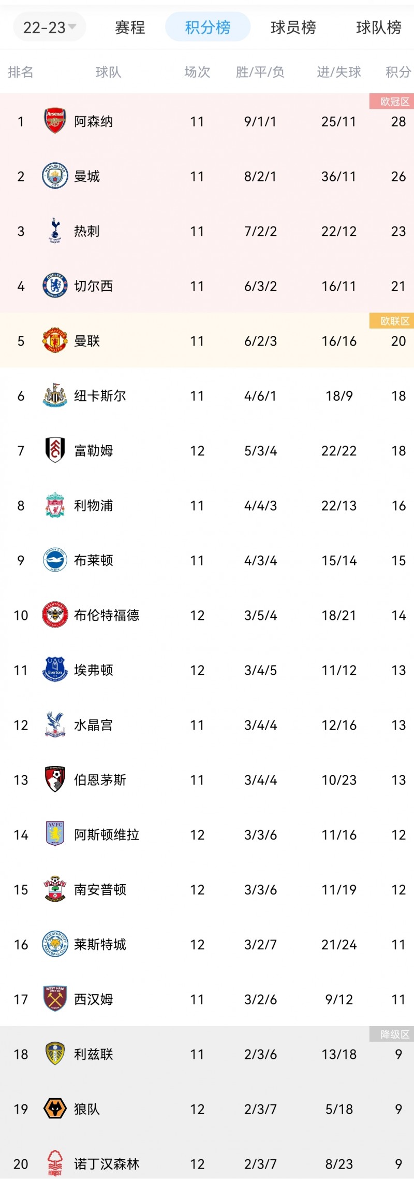The width and height of the screenshot is (414, 1179).
Task: Tap the Manchester United badge
Action: [x=55, y=341]
